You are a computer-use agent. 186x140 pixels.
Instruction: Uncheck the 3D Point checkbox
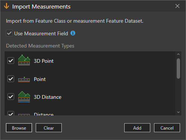click(x=11, y=61)
